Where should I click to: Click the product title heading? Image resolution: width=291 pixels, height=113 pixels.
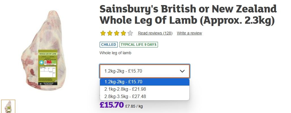(x=188, y=15)
